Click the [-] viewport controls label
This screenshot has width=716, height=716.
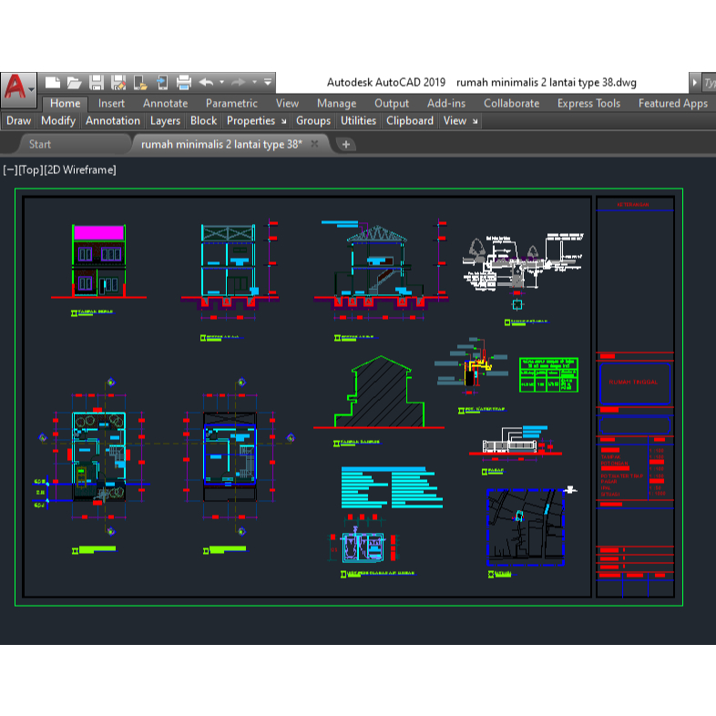(x=10, y=170)
